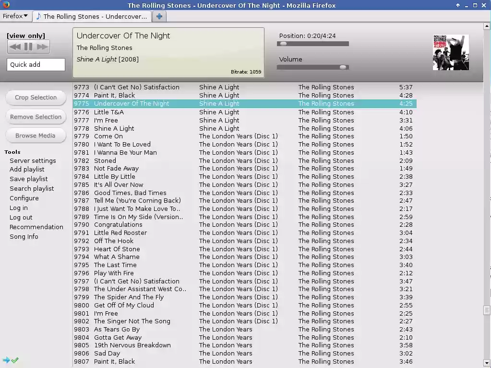Open Server settings in Tools
Screen dimensions: 491x368
(x=33, y=160)
